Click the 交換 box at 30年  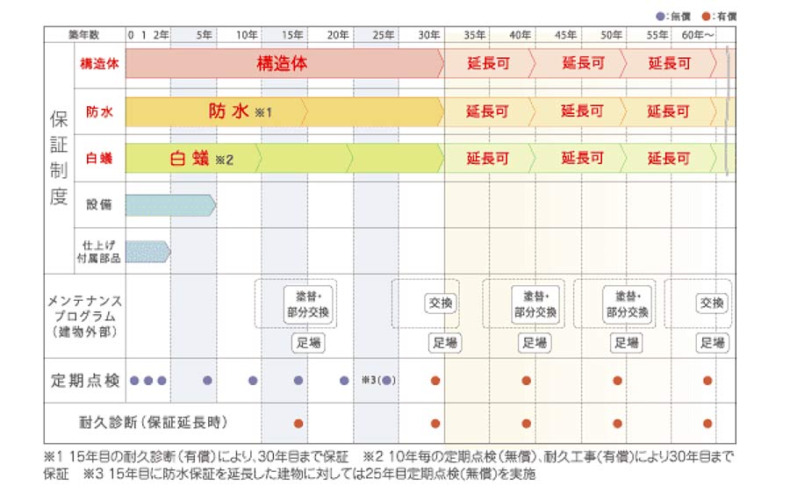pyautogui.click(x=442, y=303)
